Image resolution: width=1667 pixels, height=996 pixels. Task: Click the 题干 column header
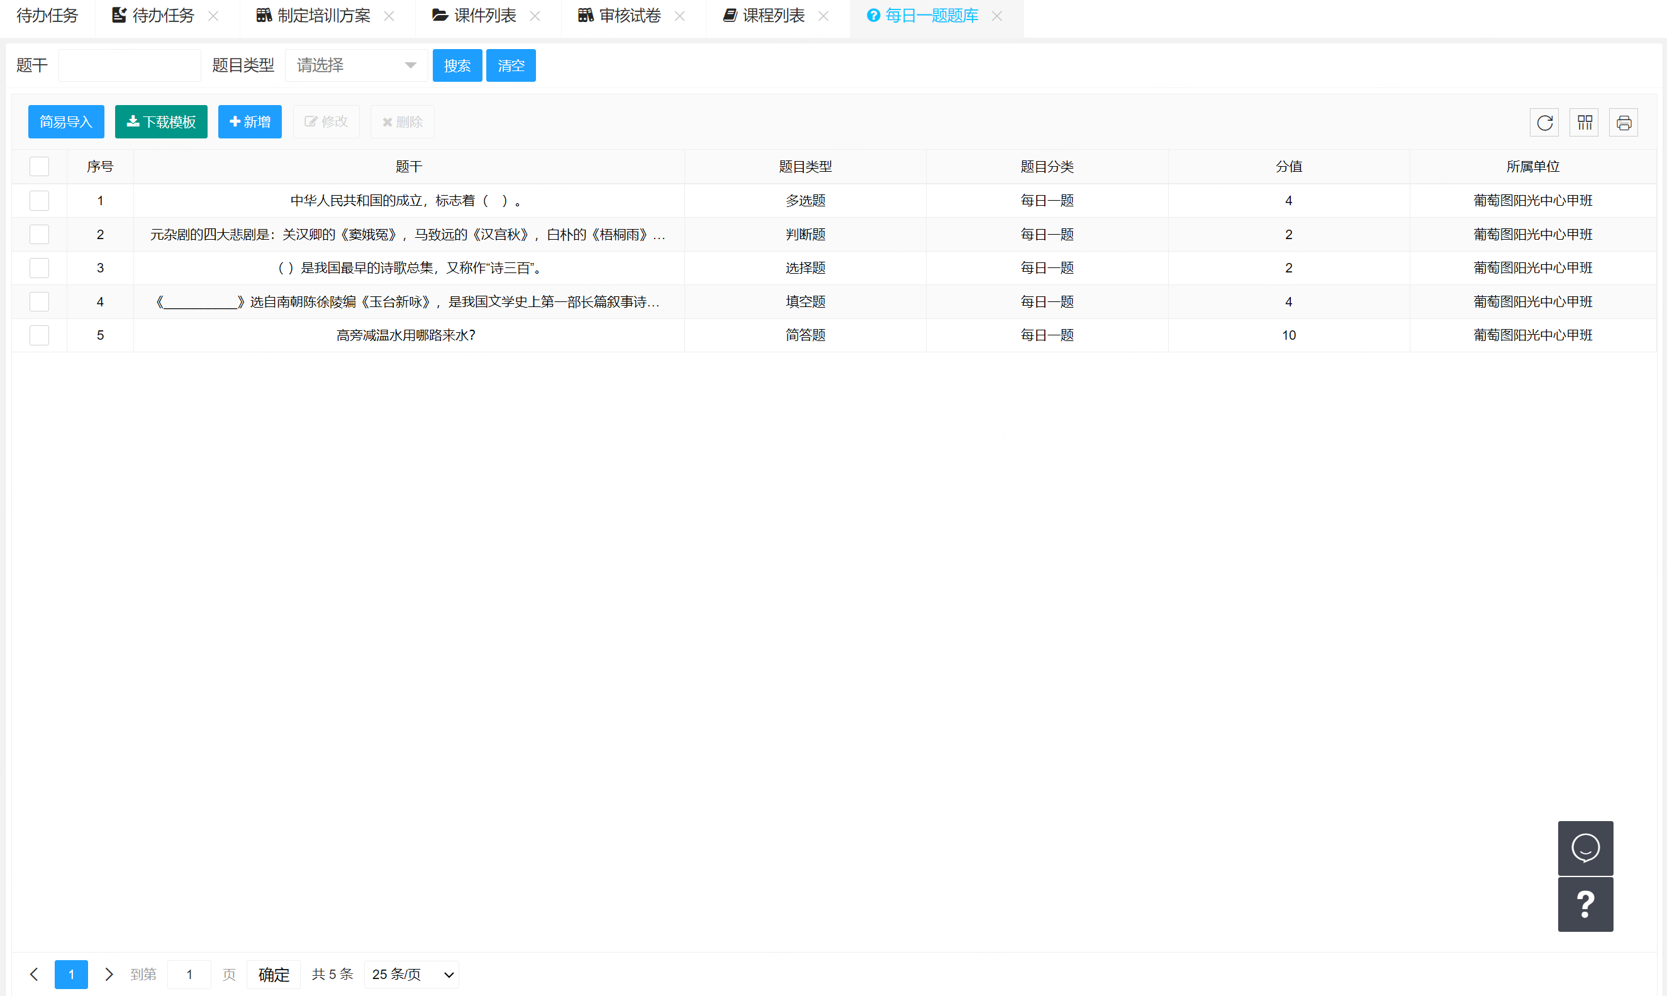coord(408,167)
